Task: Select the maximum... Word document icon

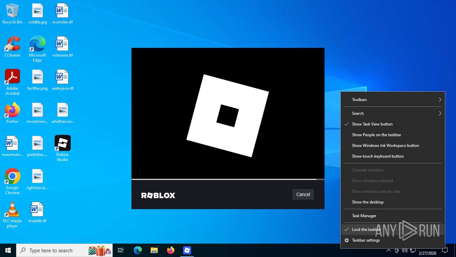Action: (12, 146)
